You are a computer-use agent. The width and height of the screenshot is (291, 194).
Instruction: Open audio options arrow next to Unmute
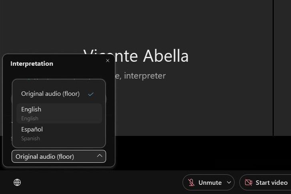point(229,182)
